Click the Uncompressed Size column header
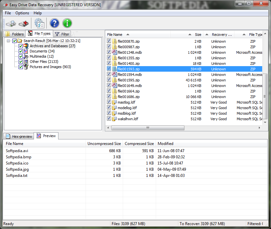Screen dimensions: 271x229 click(104, 144)
